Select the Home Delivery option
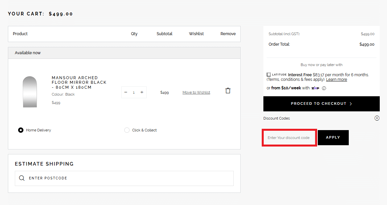 [x=21, y=130]
